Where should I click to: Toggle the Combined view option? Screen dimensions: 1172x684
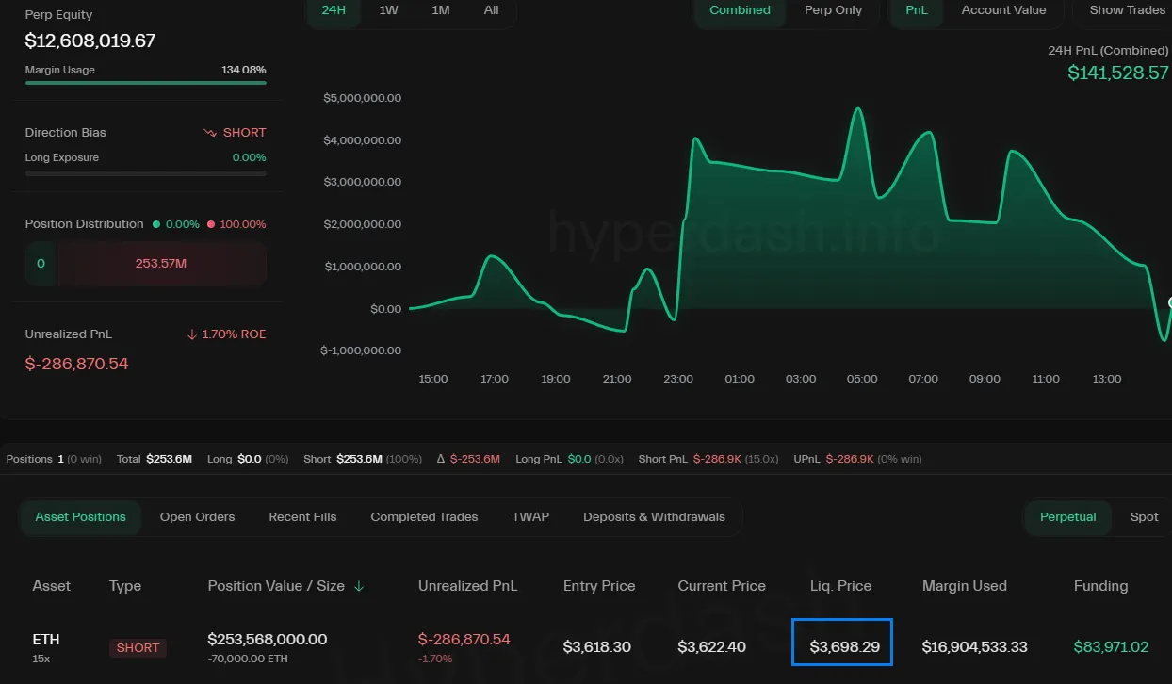[x=740, y=10]
